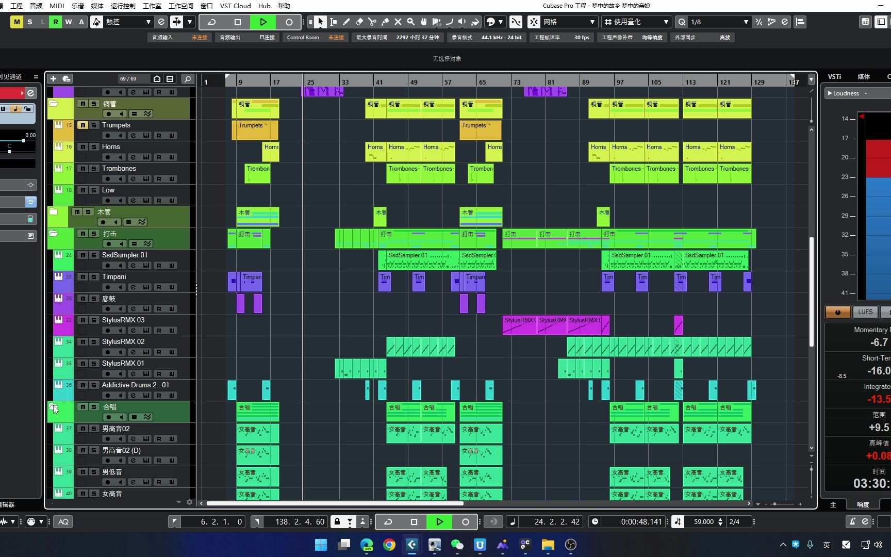This screenshot has width=891, height=557.
Task: Click the Iterative Quantize toolbar icon
Action: [759, 22]
